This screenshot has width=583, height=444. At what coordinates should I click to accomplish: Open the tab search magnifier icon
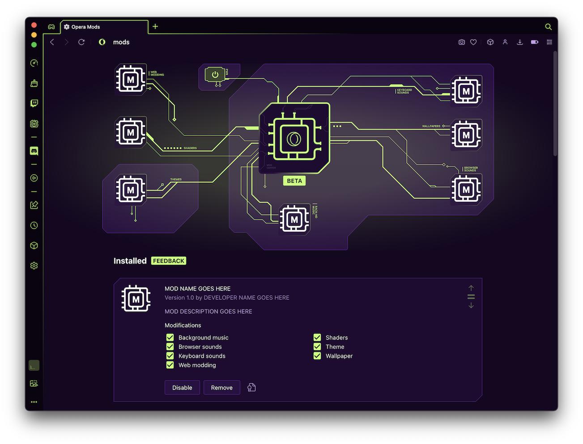pos(548,27)
